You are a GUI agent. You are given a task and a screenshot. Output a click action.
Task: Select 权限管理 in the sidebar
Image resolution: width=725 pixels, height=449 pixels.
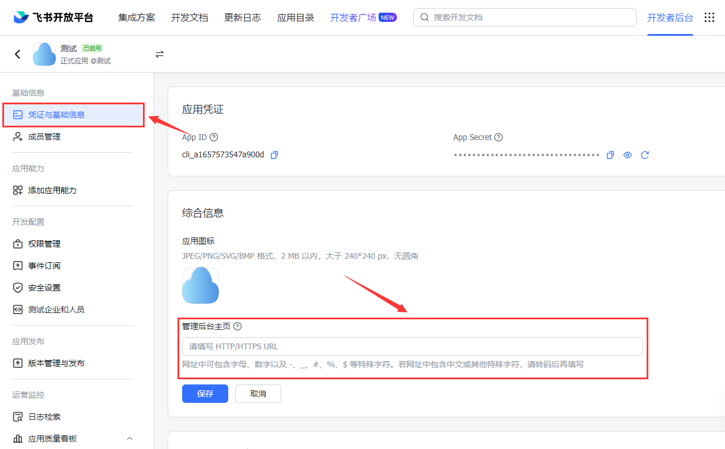click(x=44, y=244)
